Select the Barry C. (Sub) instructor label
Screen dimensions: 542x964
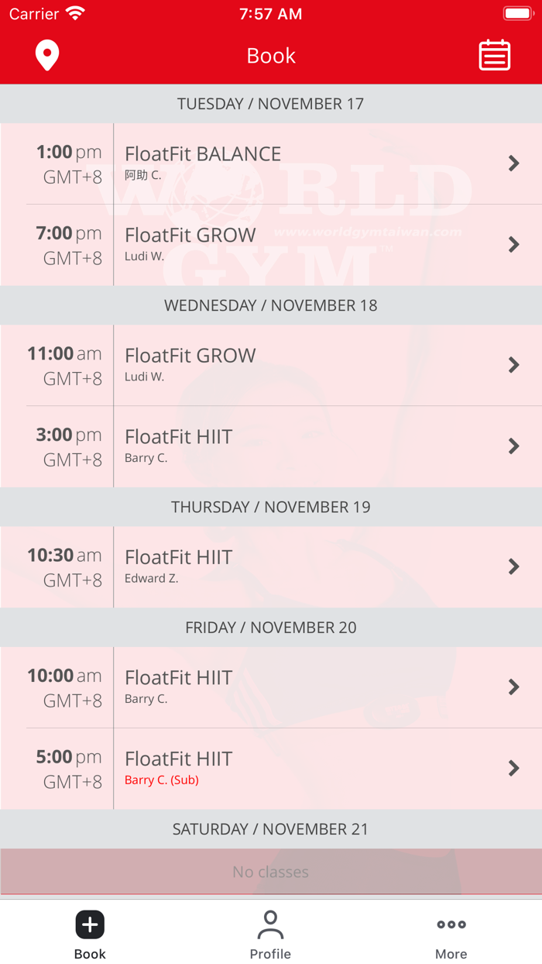(162, 780)
